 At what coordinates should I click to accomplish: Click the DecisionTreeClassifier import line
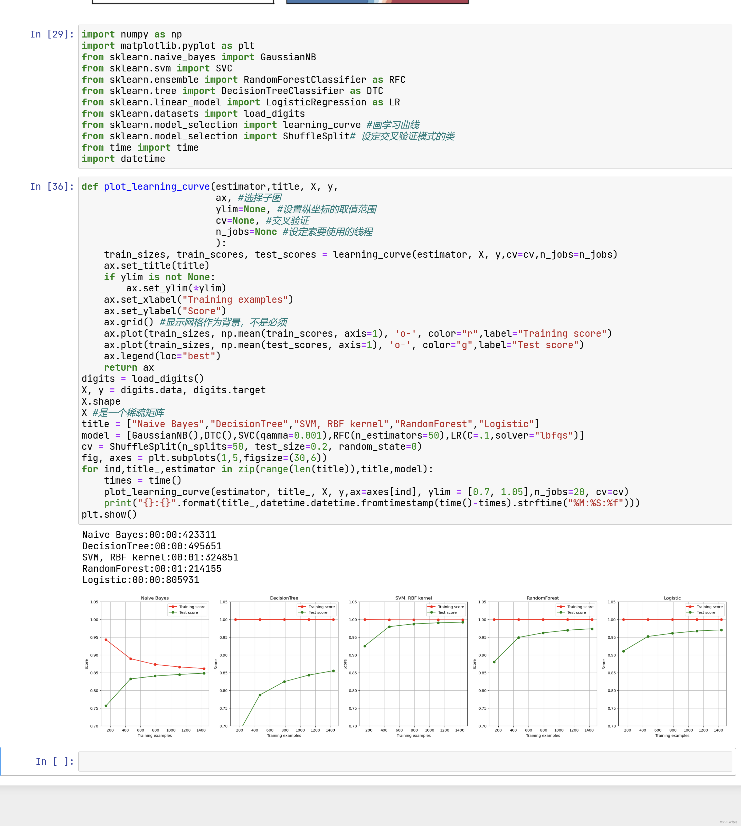point(232,91)
